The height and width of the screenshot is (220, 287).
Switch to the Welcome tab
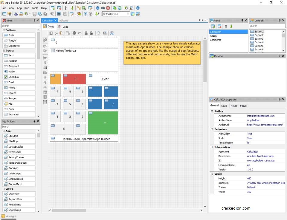coord(63,21)
